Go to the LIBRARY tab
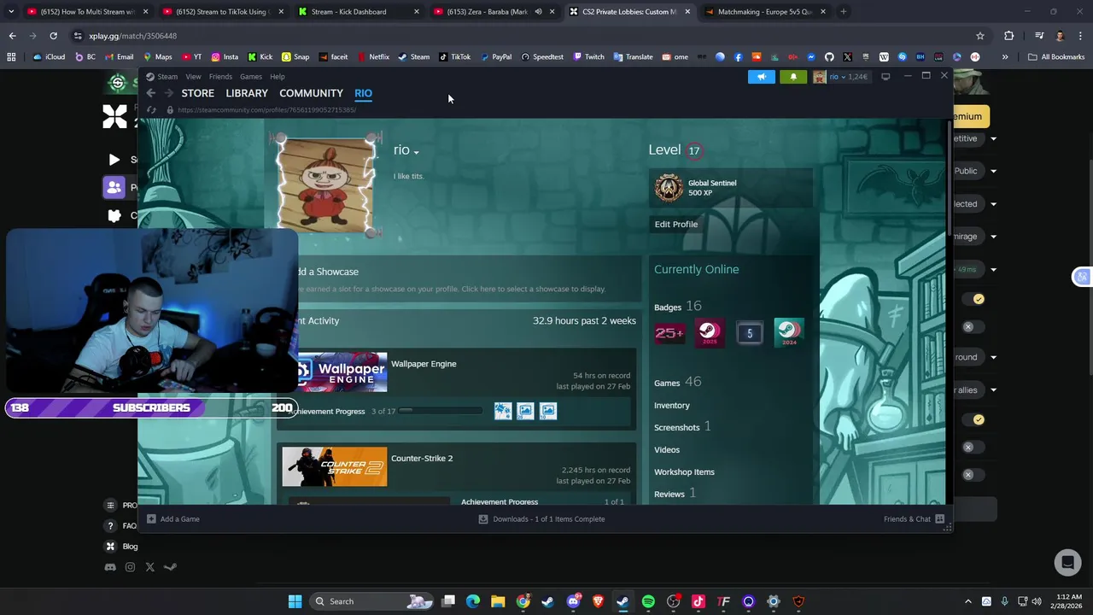 click(247, 93)
